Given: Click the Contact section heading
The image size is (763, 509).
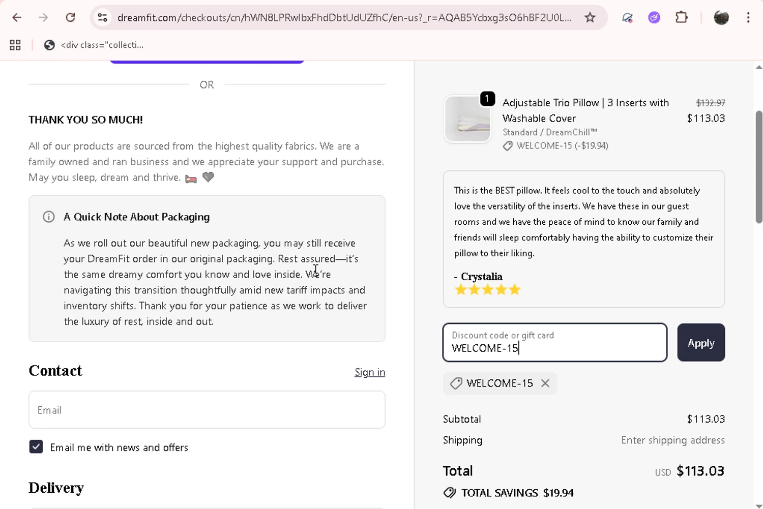Looking at the screenshot, I should pyautogui.click(x=55, y=371).
